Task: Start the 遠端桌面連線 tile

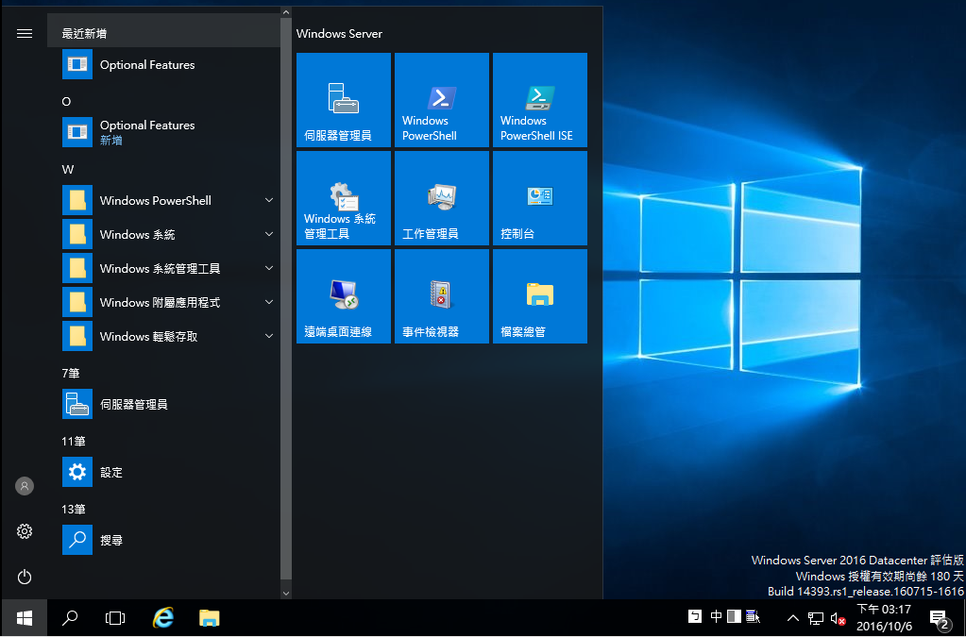Action: point(343,296)
